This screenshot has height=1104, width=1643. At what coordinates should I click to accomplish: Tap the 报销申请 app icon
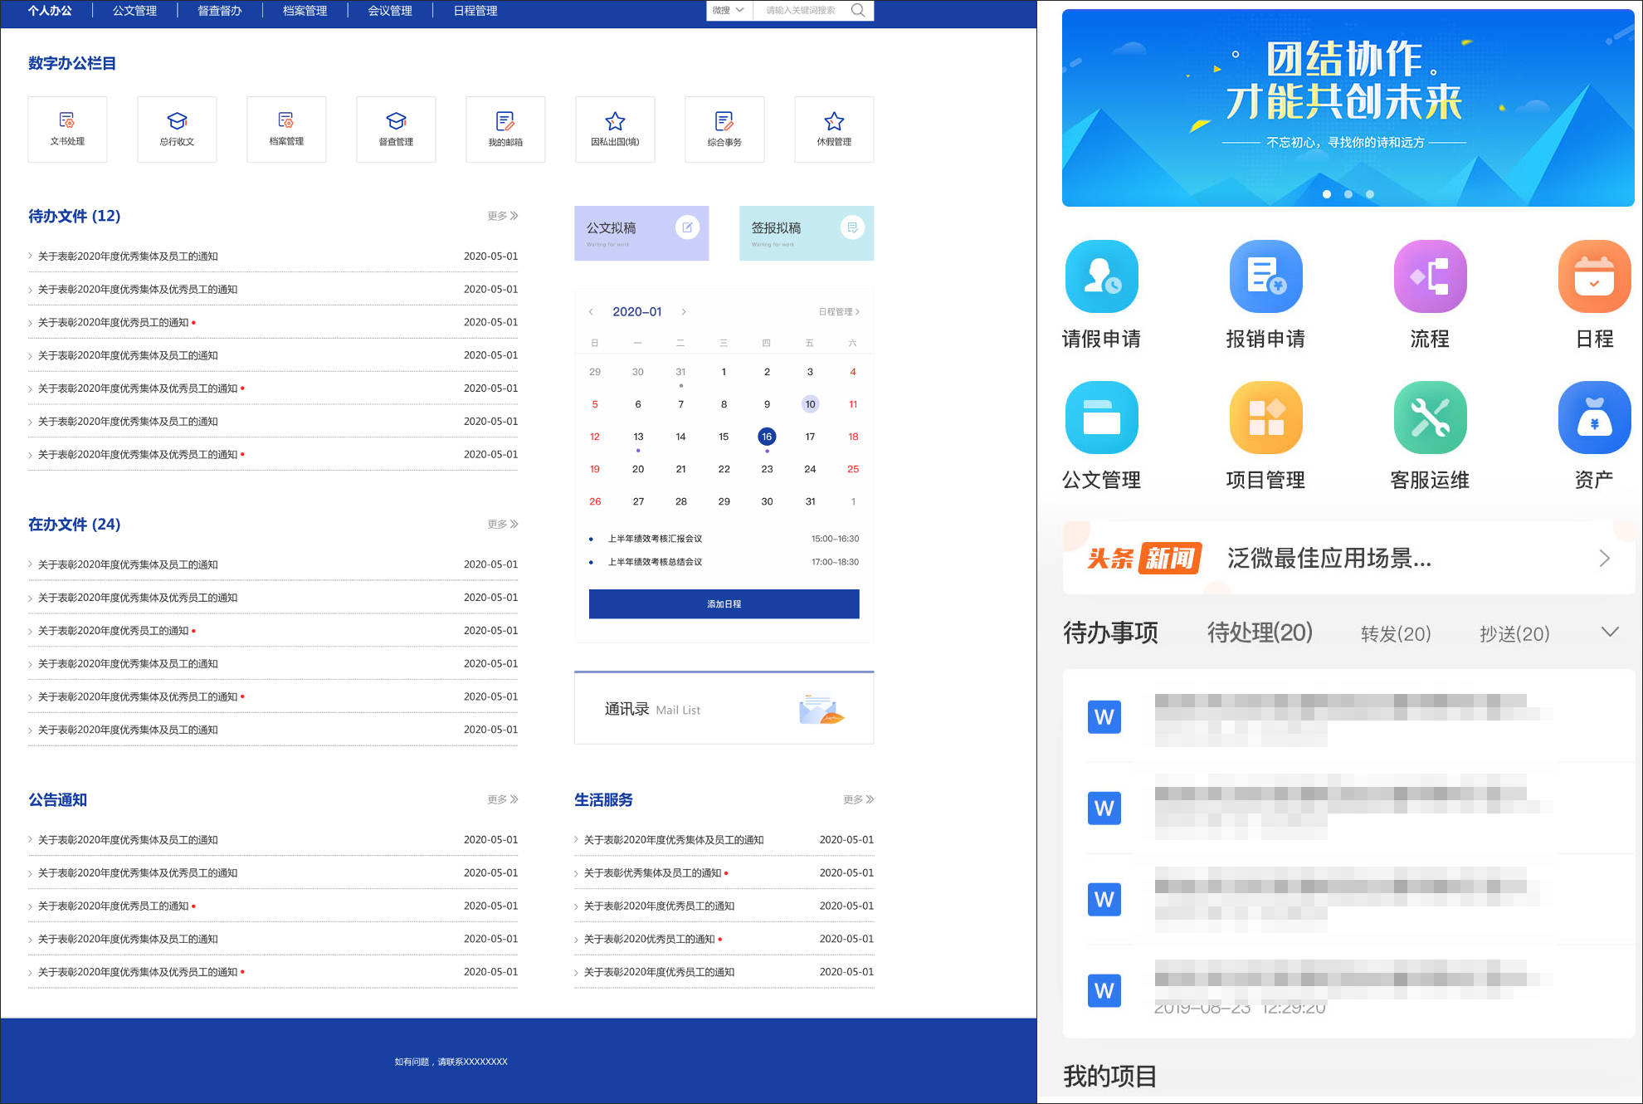[1265, 276]
